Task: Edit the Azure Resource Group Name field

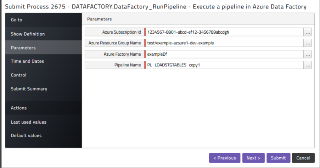Action: [224, 43]
